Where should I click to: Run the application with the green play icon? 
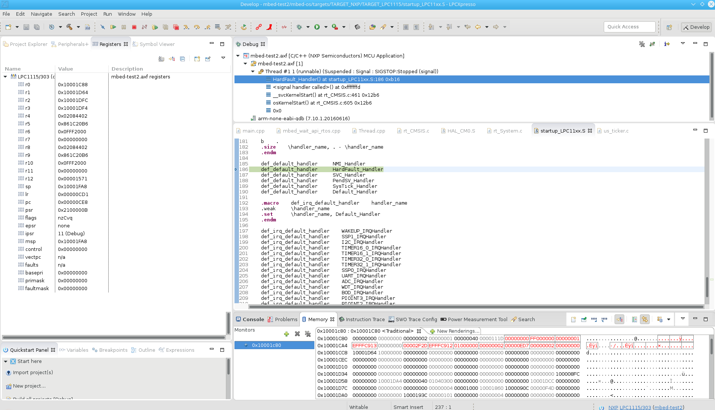tap(317, 27)
